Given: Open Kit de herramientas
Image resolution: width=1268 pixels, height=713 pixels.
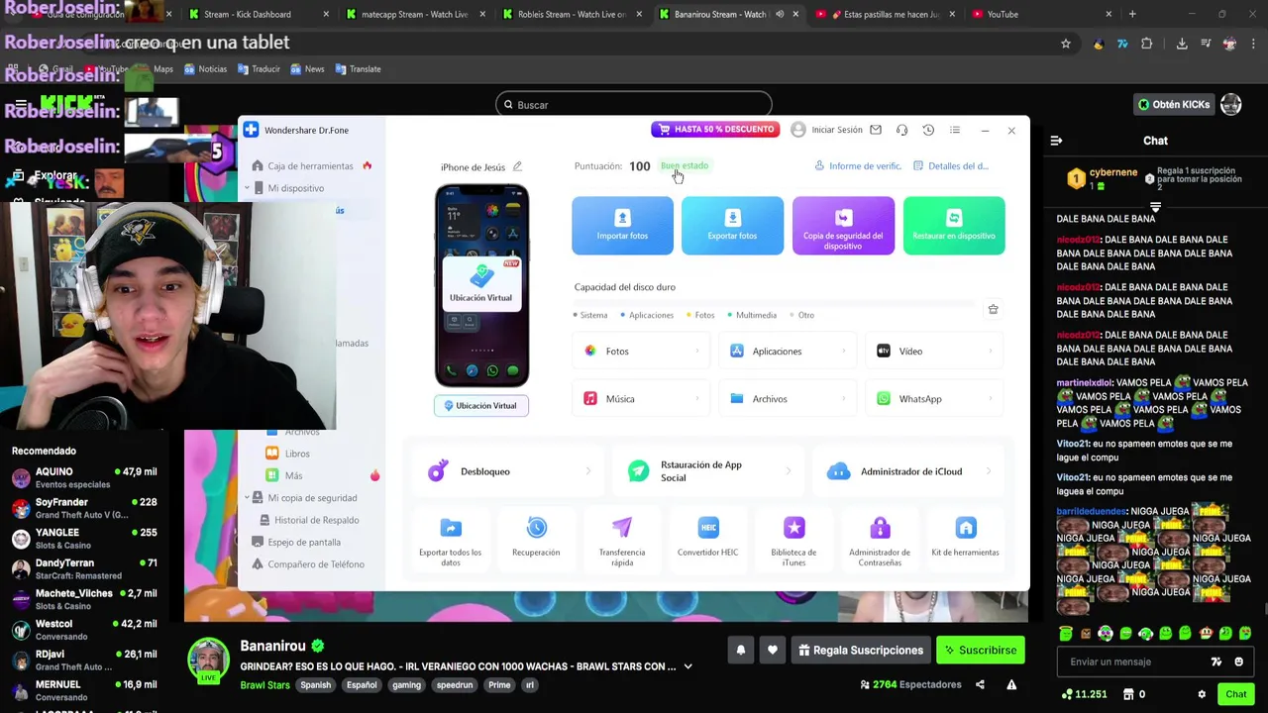Looking at the screenshot, I should click(x=965, y=538).
